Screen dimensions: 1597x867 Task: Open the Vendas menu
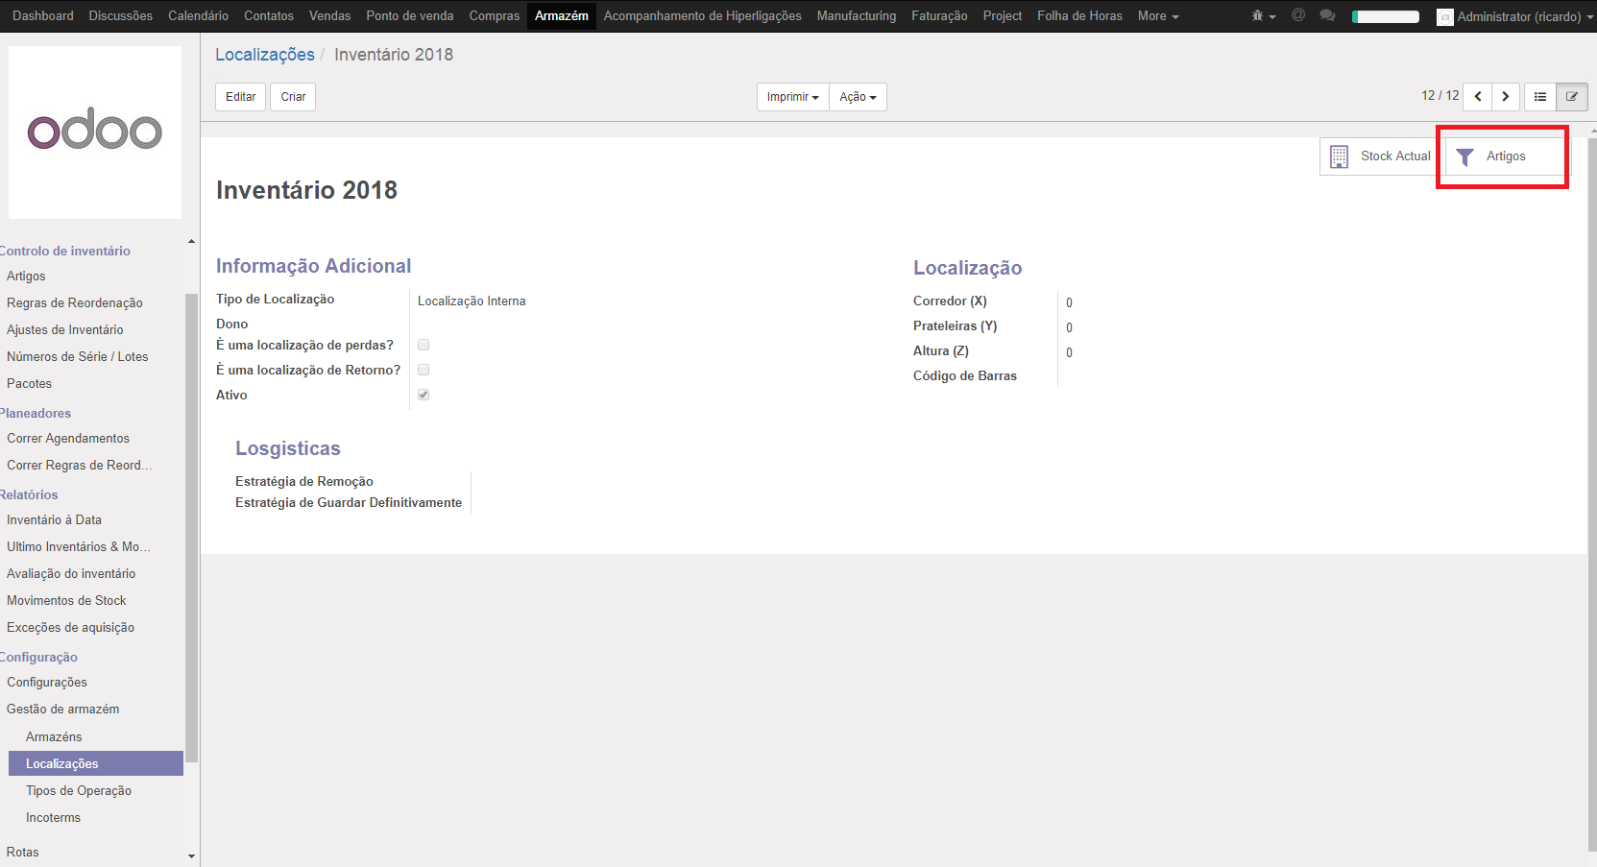click(x=329, y=16)
